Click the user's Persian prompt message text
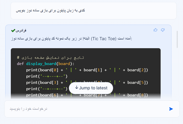The height and width of the screenshot is (124, 183). (50, 10)
